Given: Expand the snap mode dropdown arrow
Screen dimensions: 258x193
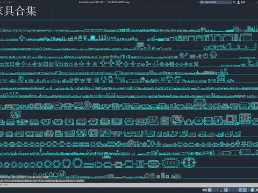Looking at the screenshot, I should click(x=218, y=190).
